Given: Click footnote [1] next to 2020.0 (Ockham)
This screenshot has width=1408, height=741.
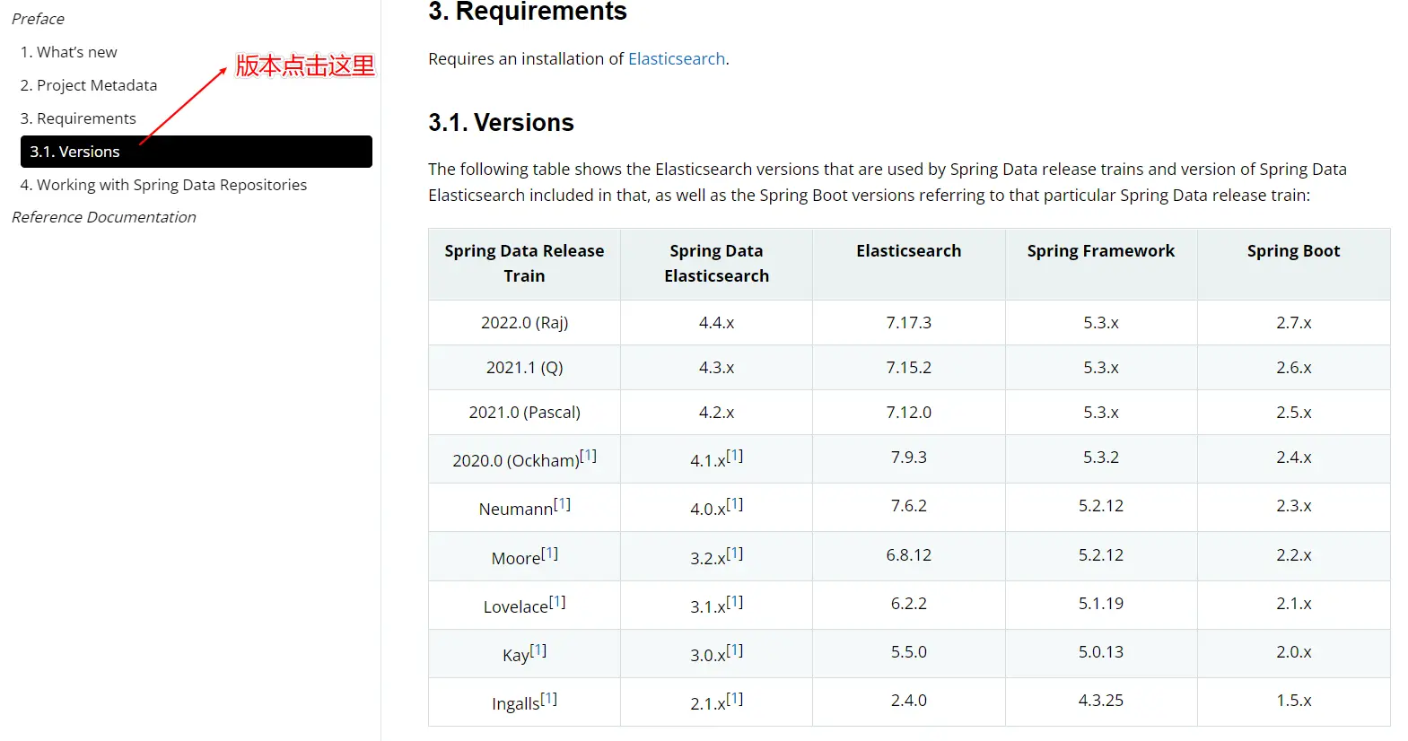Looking at the screenshot, I should pos(588,455).
